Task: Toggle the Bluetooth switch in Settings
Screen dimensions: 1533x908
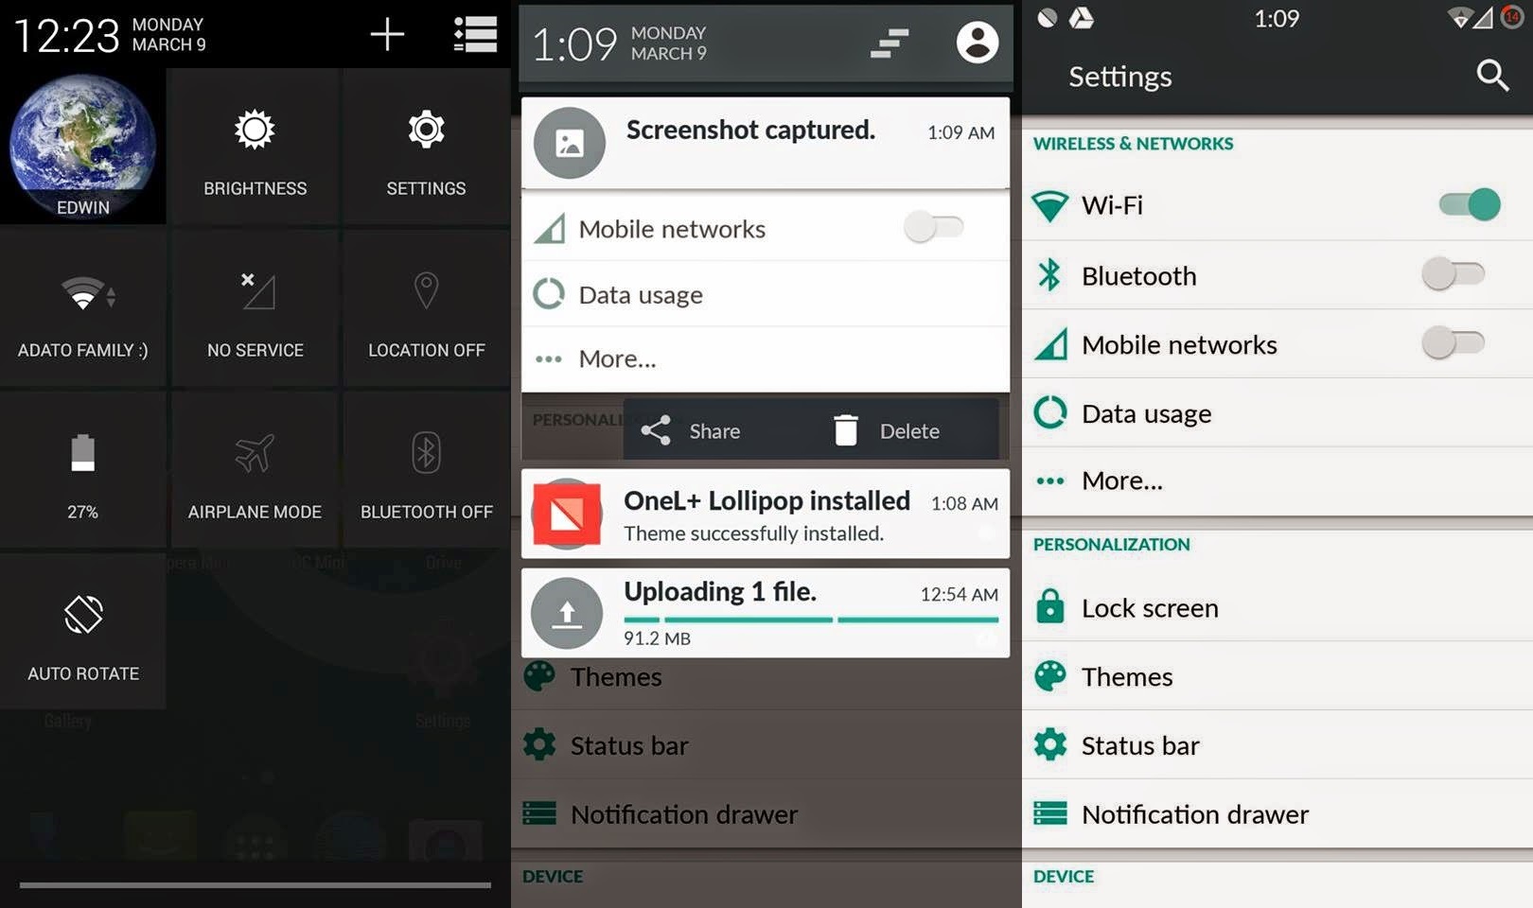Action: (1454, 274)
